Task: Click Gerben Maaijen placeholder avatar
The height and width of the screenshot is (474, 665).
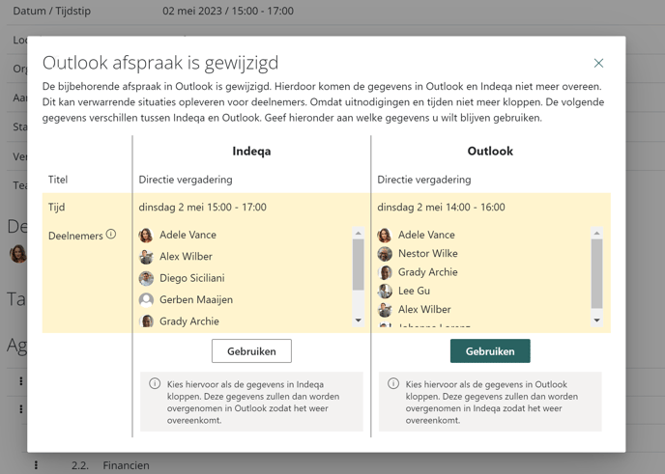Action: click(146, 300)
